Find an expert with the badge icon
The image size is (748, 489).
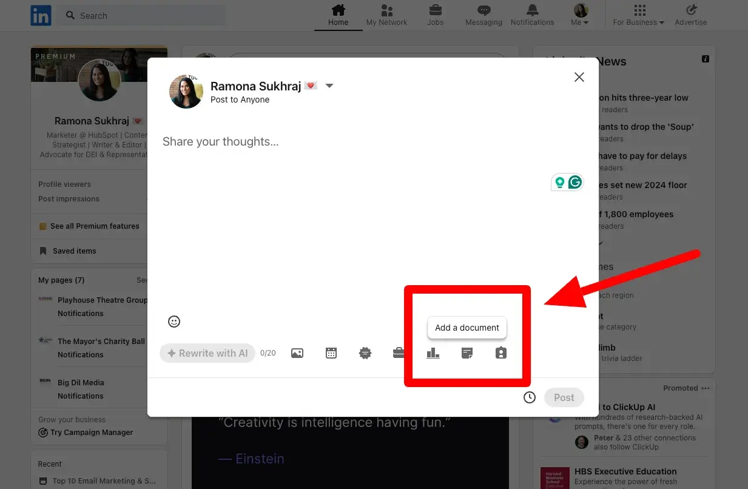(x=500, y=353)
